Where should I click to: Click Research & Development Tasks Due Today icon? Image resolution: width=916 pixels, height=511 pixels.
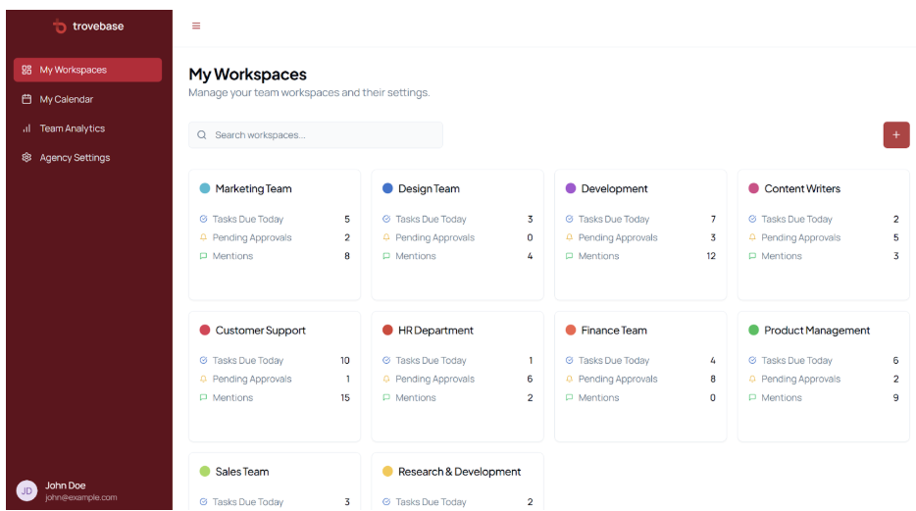pos(386,501)
